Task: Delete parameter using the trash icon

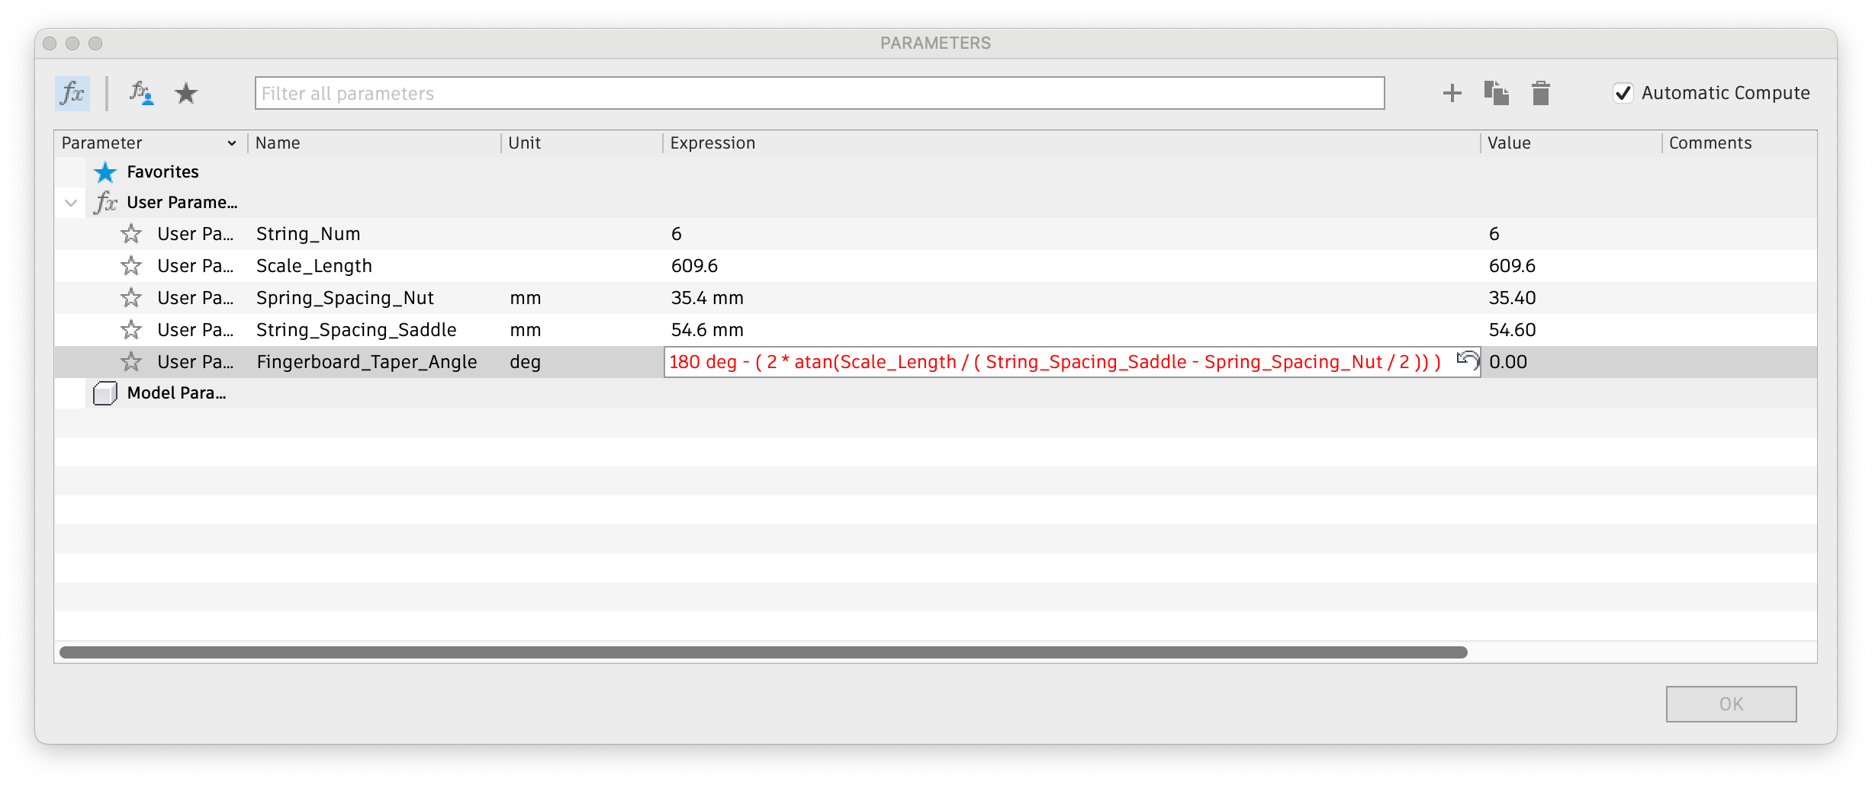Action: (x=1541, y=93)
